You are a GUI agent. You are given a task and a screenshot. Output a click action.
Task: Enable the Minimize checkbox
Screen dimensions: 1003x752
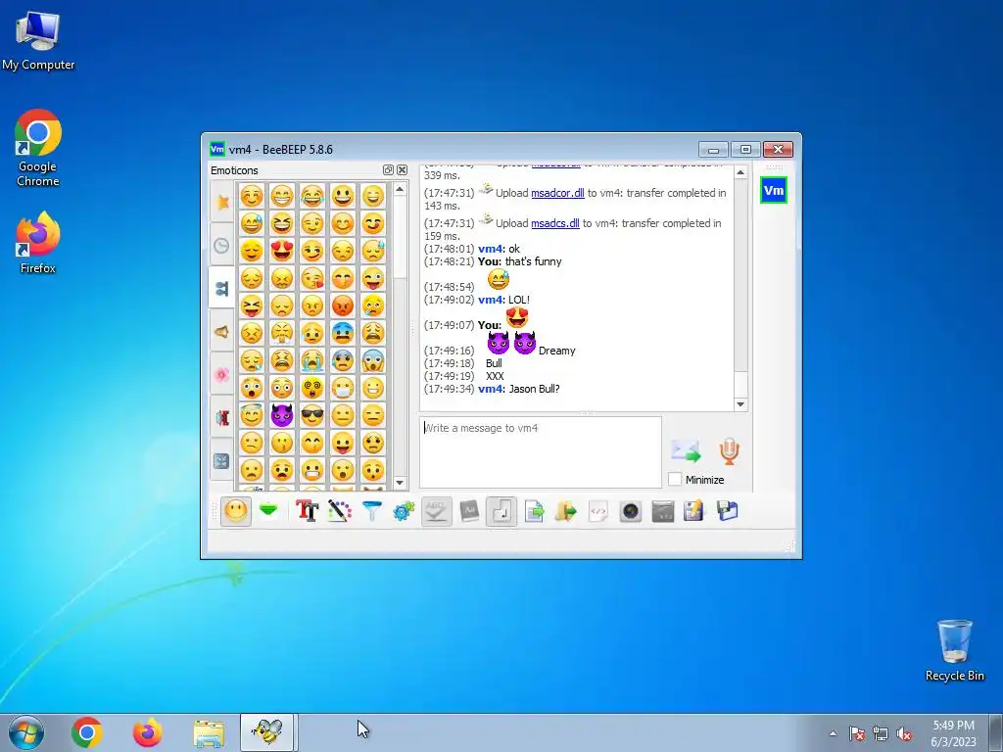675,479
